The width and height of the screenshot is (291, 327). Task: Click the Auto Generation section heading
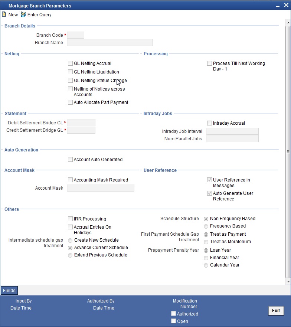click(21, 150)
